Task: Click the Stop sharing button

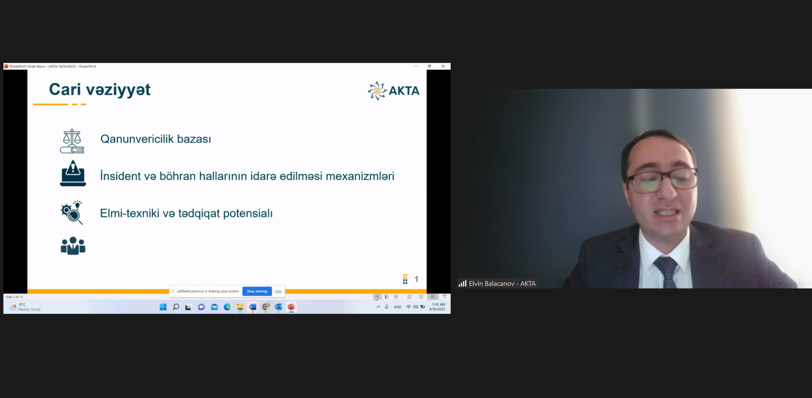Action: click(x=257, y=291)
